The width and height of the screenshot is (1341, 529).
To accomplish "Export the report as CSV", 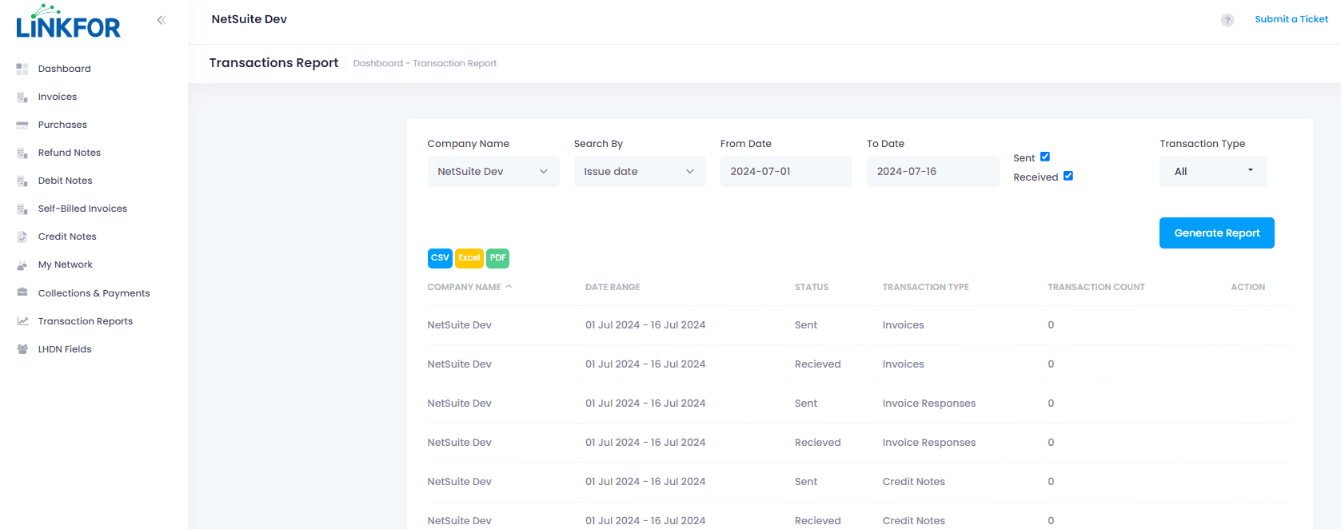I will tap(440, 258).
